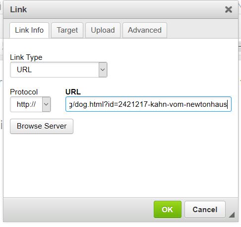Switch to the Link Info tab
241x227 pixels.
[29, 30]
